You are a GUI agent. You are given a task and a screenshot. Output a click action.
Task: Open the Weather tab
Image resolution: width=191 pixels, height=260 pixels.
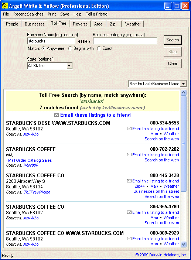tap(133, 24)
